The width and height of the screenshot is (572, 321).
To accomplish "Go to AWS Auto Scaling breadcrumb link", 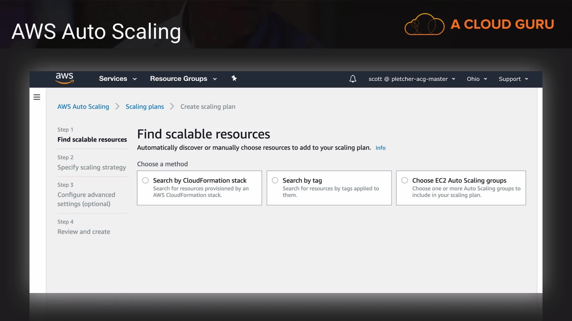I will click(x=83, y=107).
